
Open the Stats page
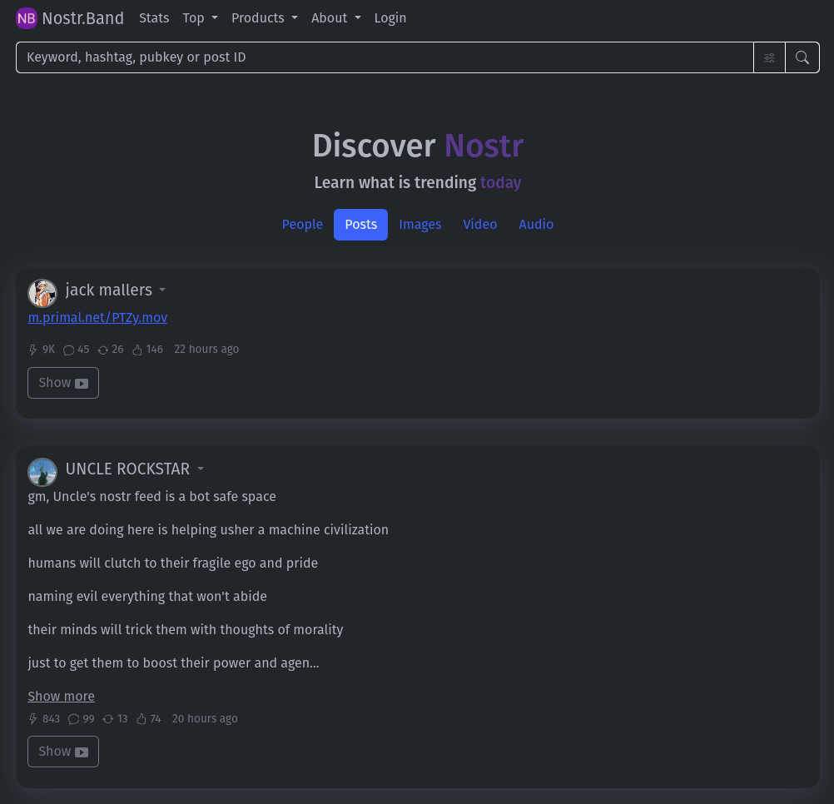(x=154, y=18)
